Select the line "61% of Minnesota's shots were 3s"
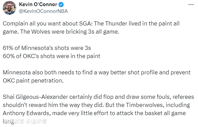 pos(47,48)
